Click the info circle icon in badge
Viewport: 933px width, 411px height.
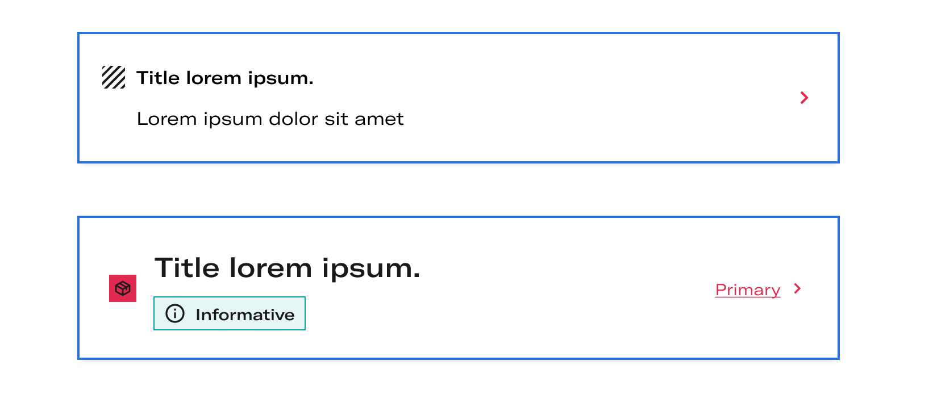[175, 313]
